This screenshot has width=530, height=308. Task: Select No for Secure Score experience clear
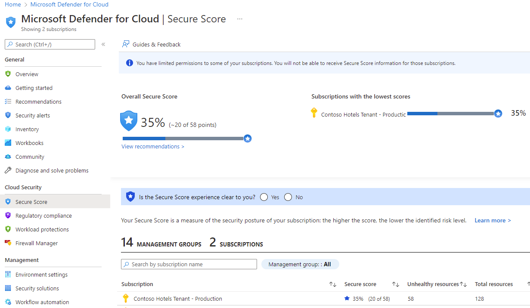coord(288,197)
